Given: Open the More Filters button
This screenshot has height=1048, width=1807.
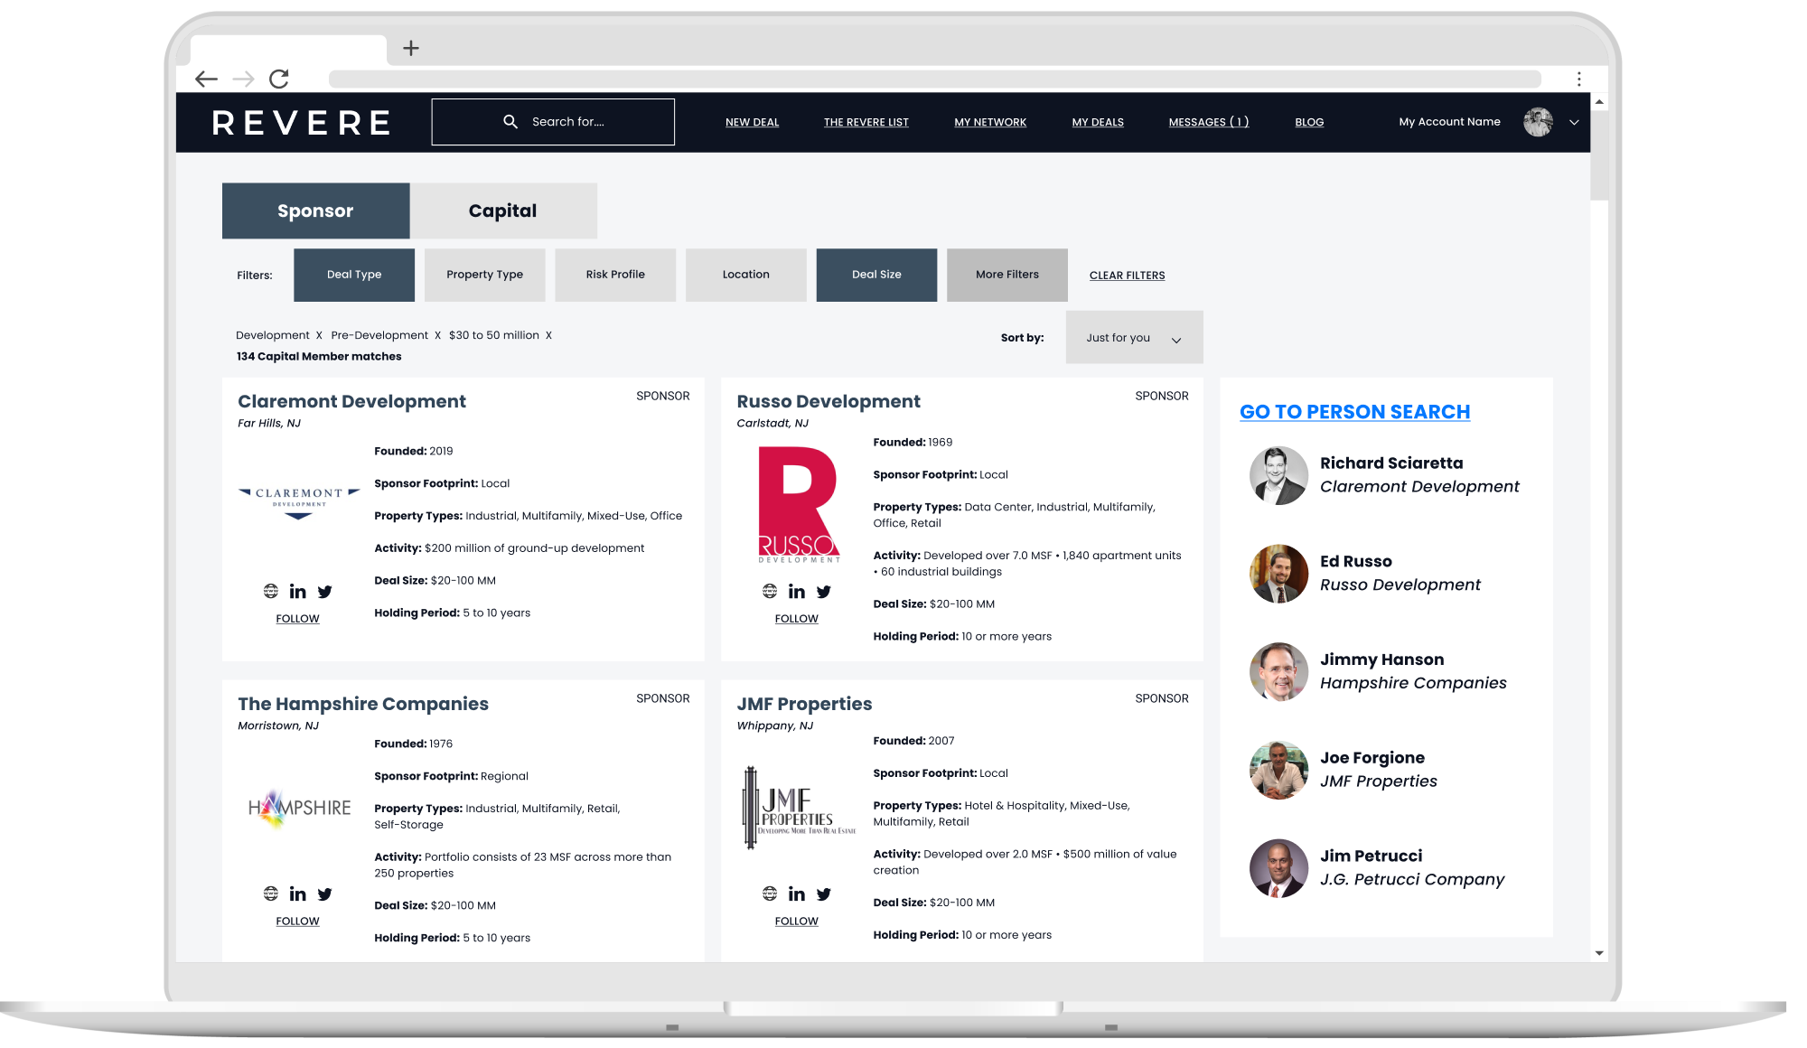Looking at the screenshot, I should point(1007,275).
